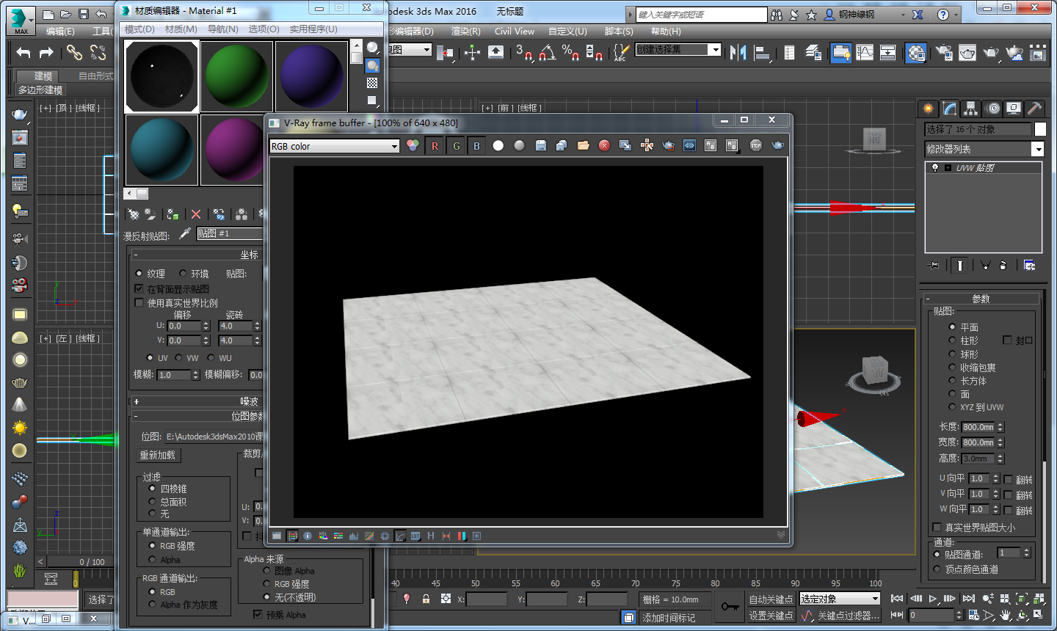Open the Curve Editor from main toolbar
This screenshot has height=631, width=1057.
[x=865, y=52]
